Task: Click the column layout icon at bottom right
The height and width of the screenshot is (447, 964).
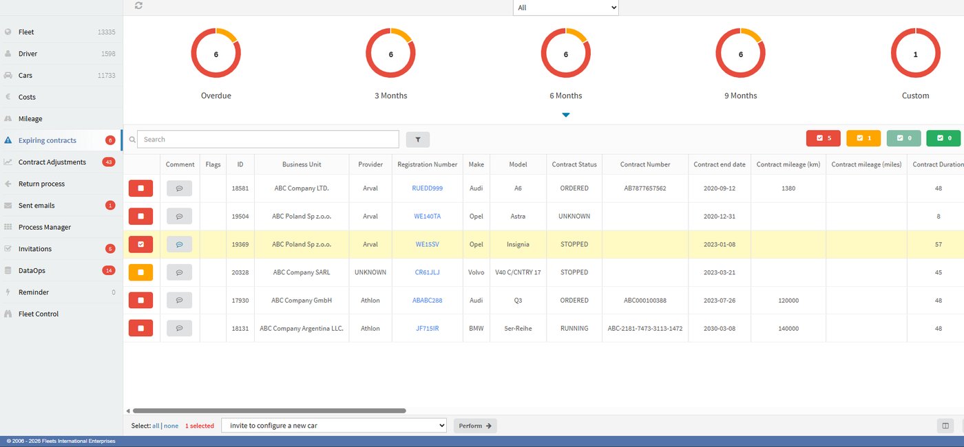Action: (945, 426)
